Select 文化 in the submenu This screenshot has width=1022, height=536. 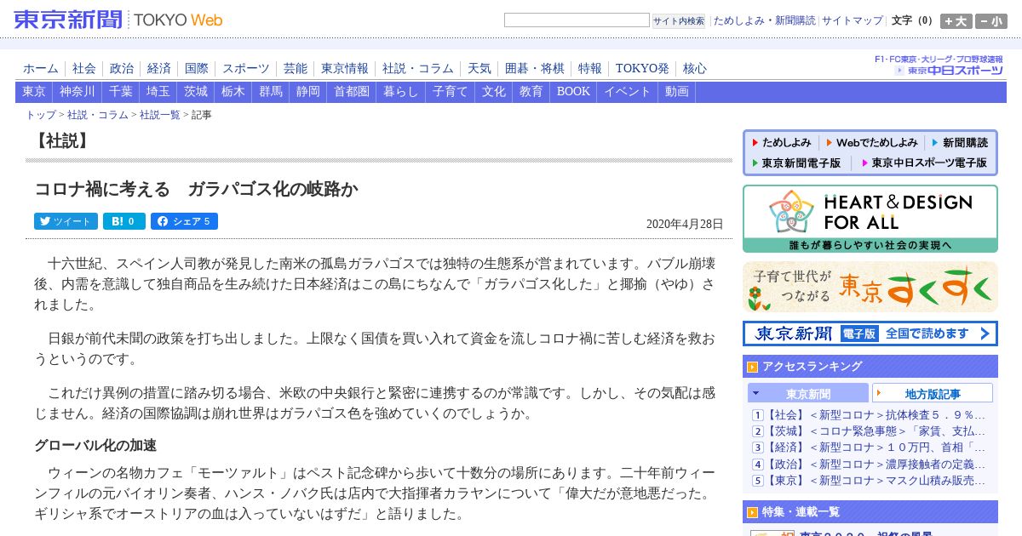tap(494, 92)
